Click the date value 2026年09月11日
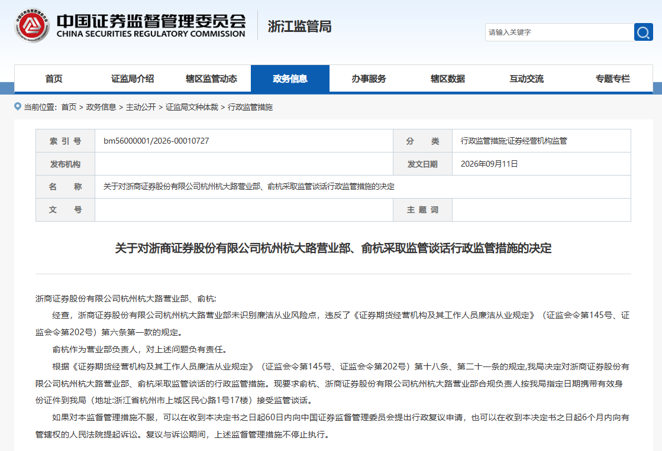The image size is (662, 451). (489, 164)
